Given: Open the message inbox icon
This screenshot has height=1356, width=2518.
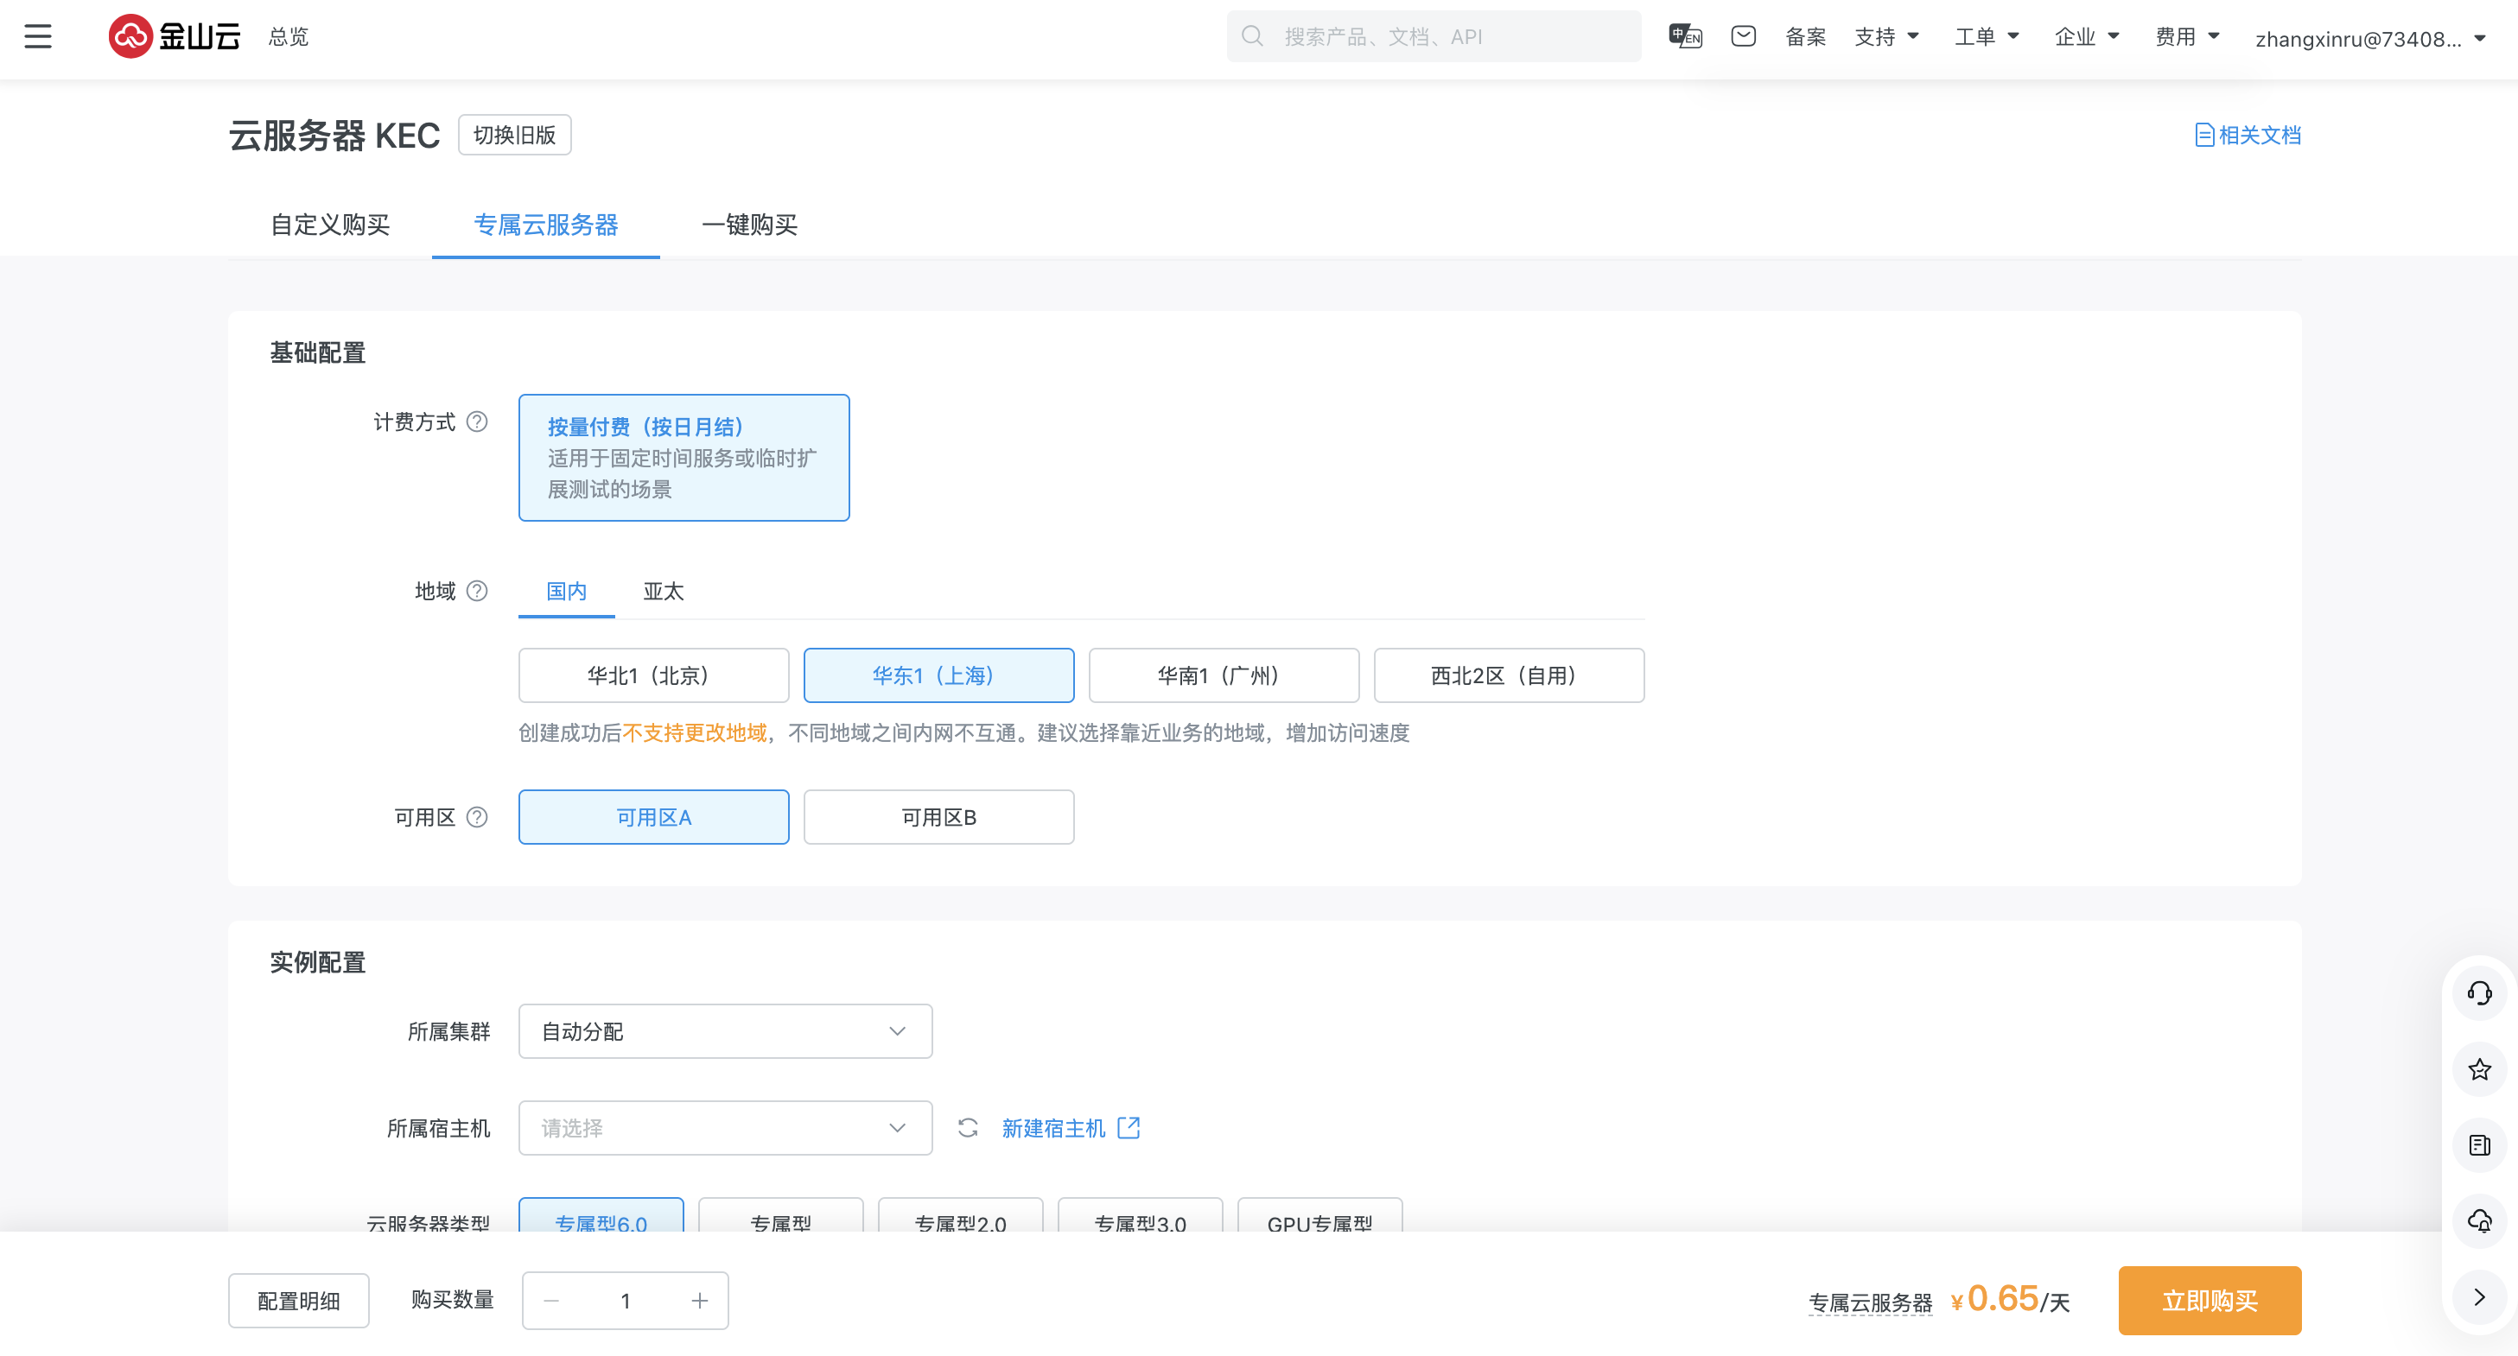Looking at the screenshot, I should (1743, 37).
